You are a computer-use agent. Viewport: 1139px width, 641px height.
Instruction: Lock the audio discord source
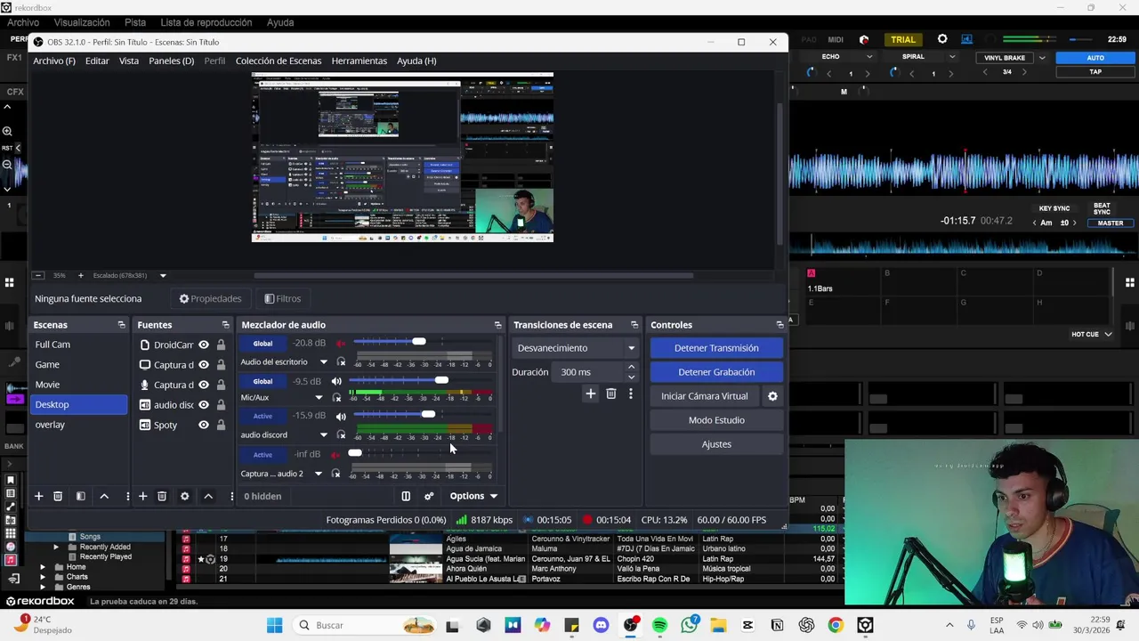221,405
